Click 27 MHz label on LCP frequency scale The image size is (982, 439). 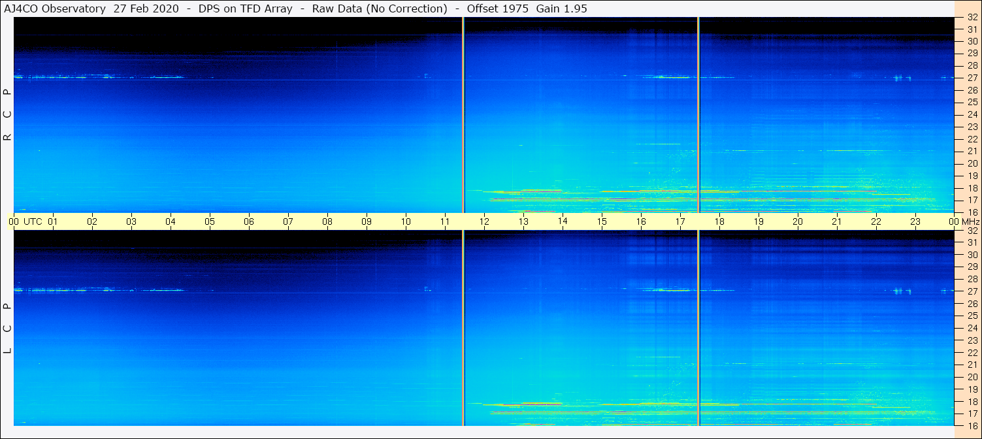coord(972,291)
